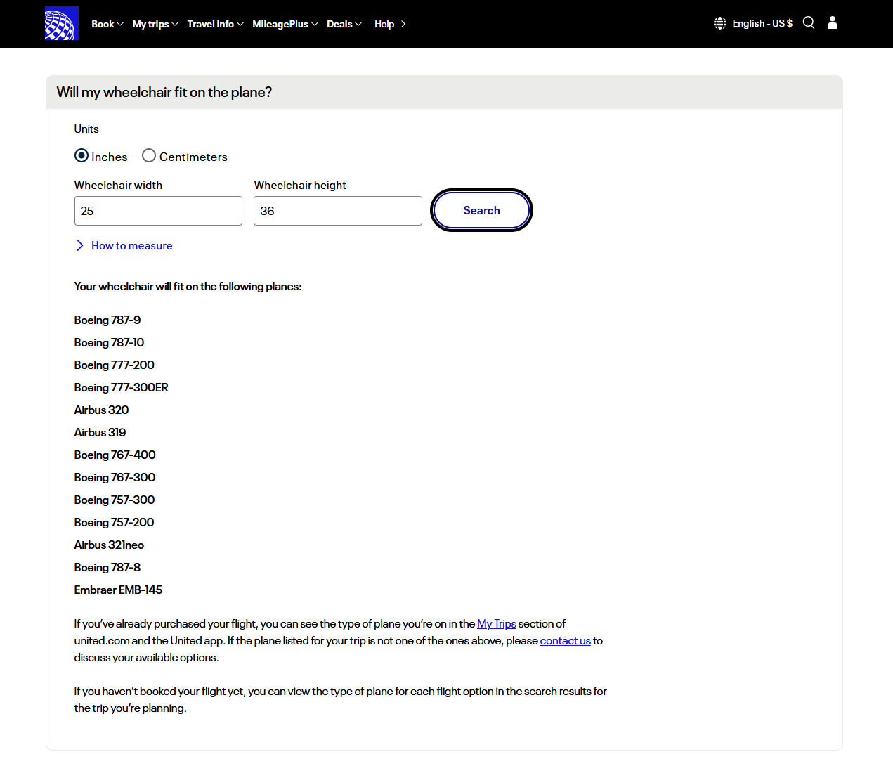Expand the Travel info menu

[x=215, y=24]
